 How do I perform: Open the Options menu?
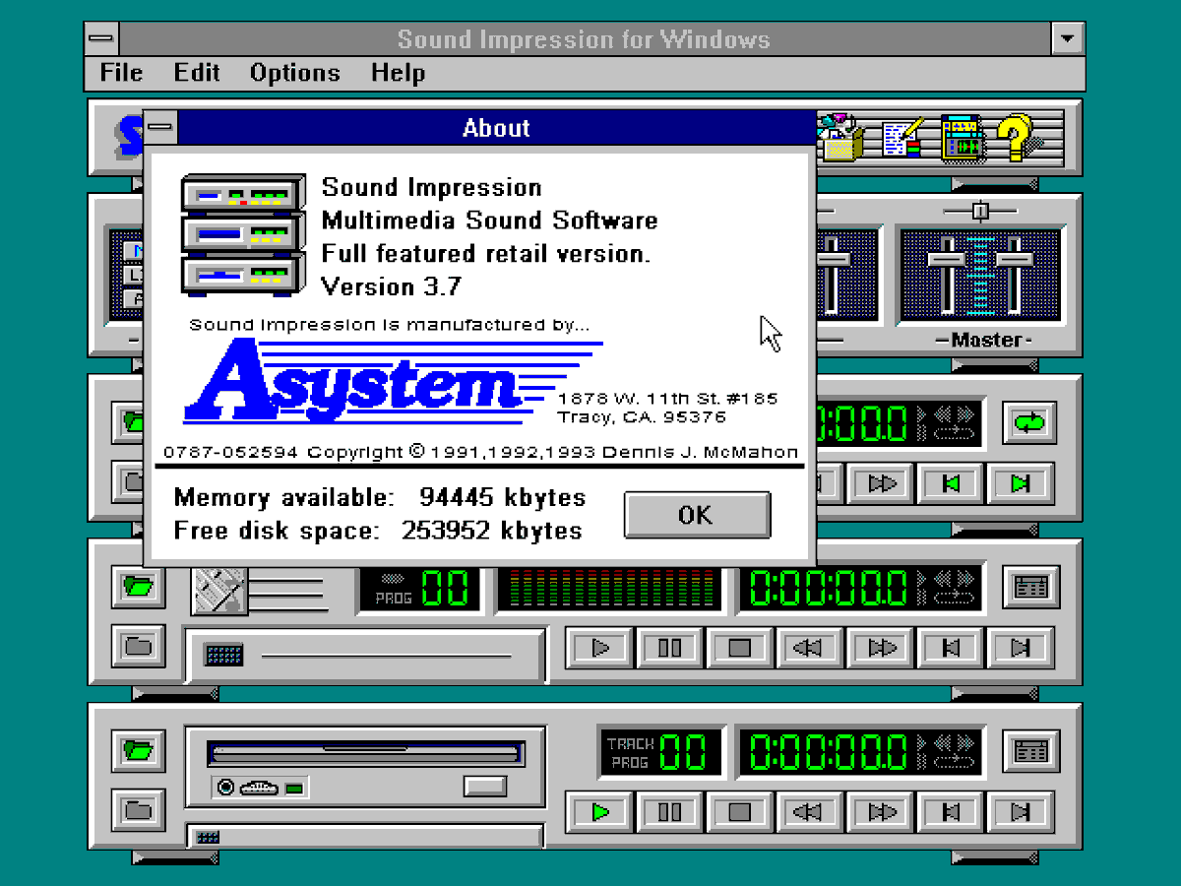point(294,73)
